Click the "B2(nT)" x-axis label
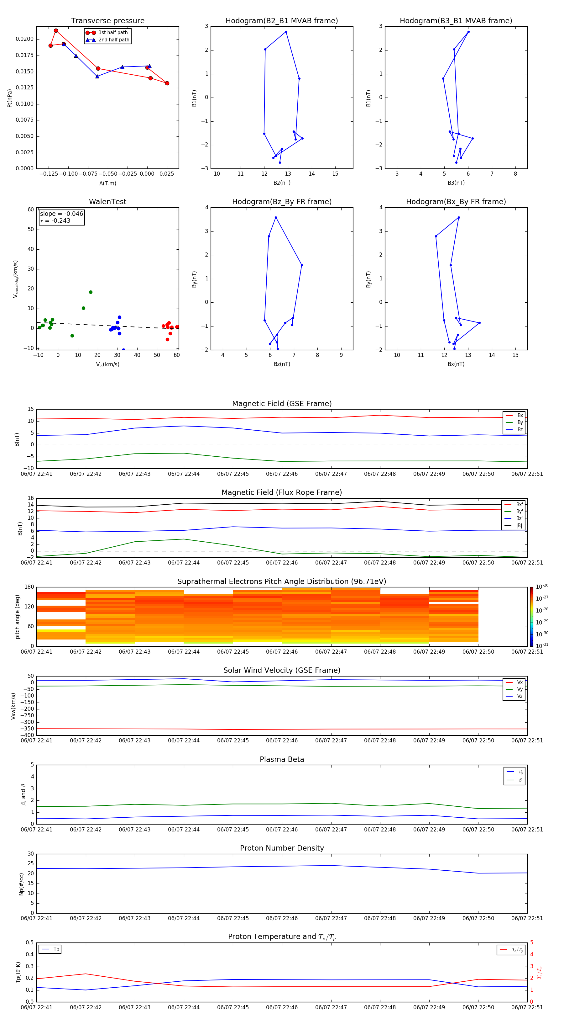The height and width of the screenshot is (1035, 564). 282,183
